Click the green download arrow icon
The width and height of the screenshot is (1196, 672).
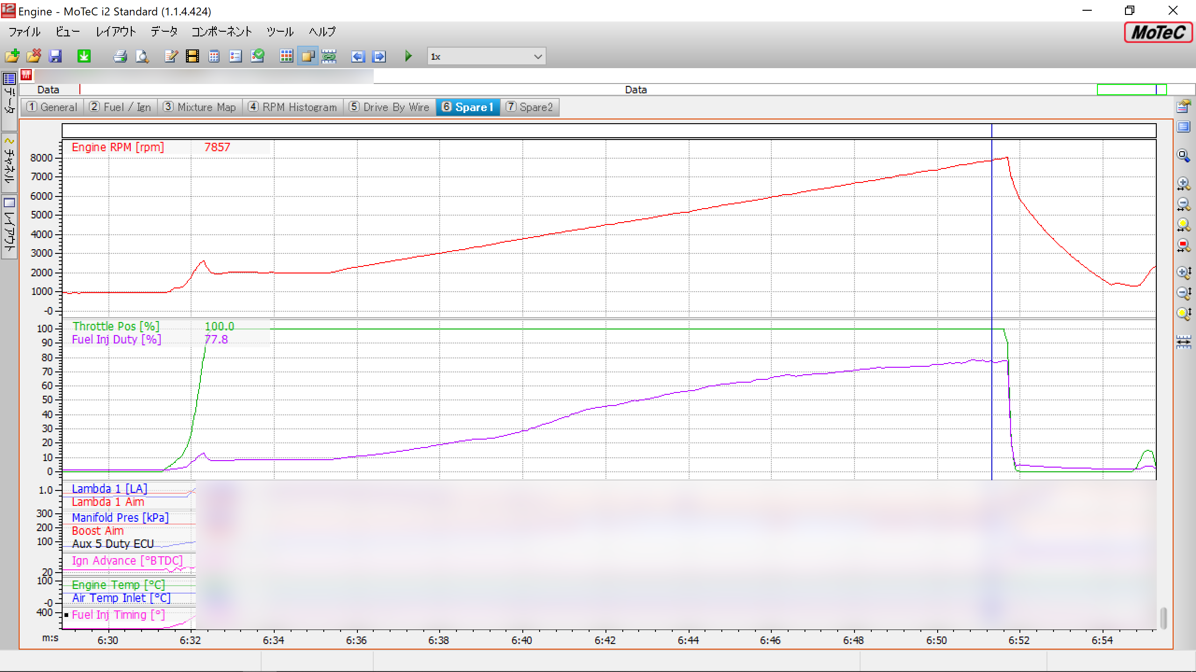[84, 56]
